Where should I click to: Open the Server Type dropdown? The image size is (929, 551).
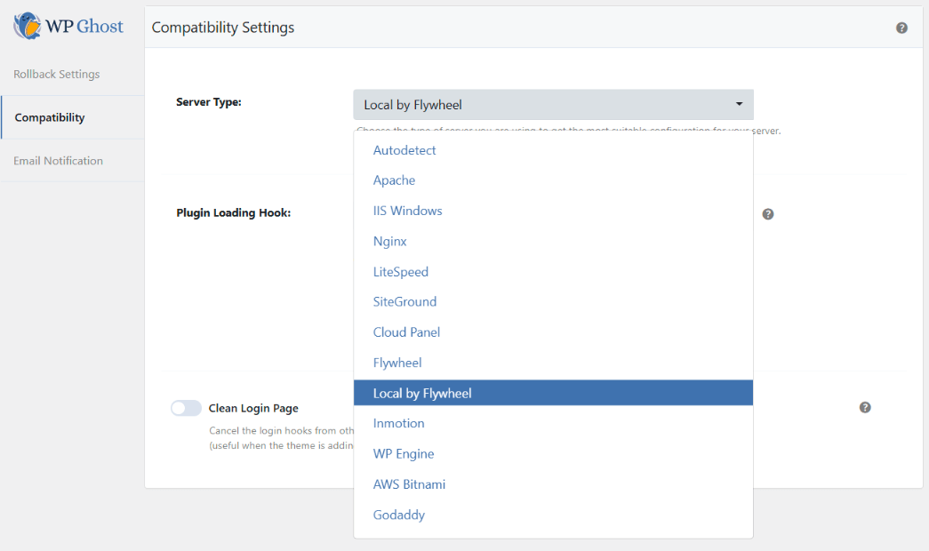[552, 105]
